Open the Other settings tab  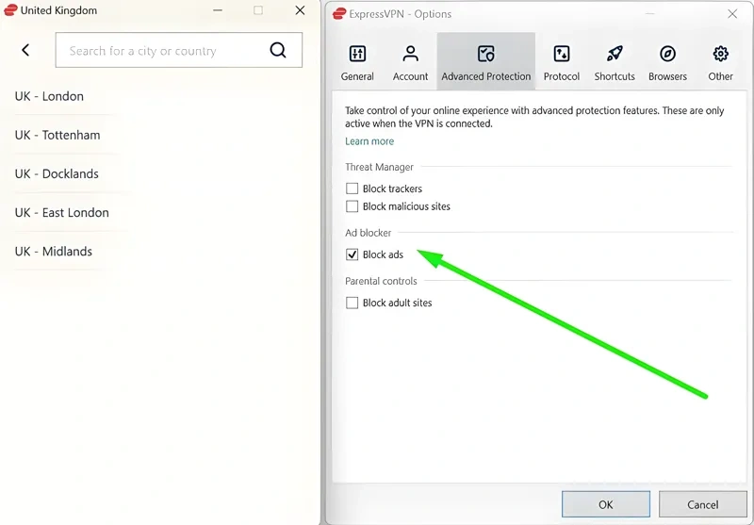coord(720,62)
